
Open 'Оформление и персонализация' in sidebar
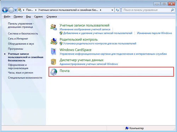click(18, 67)
